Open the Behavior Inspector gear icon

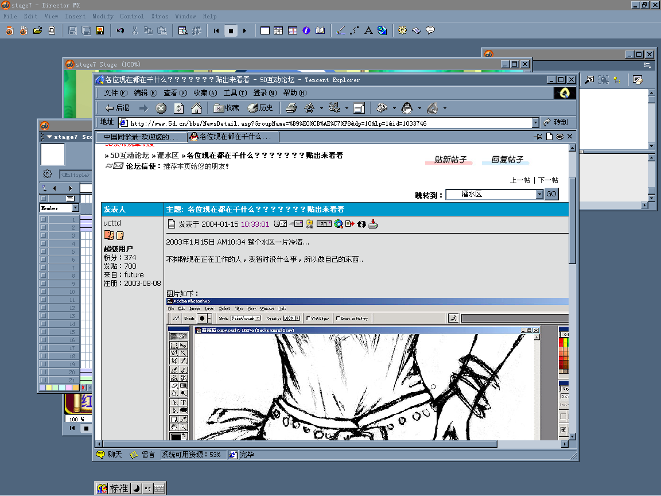403,30
